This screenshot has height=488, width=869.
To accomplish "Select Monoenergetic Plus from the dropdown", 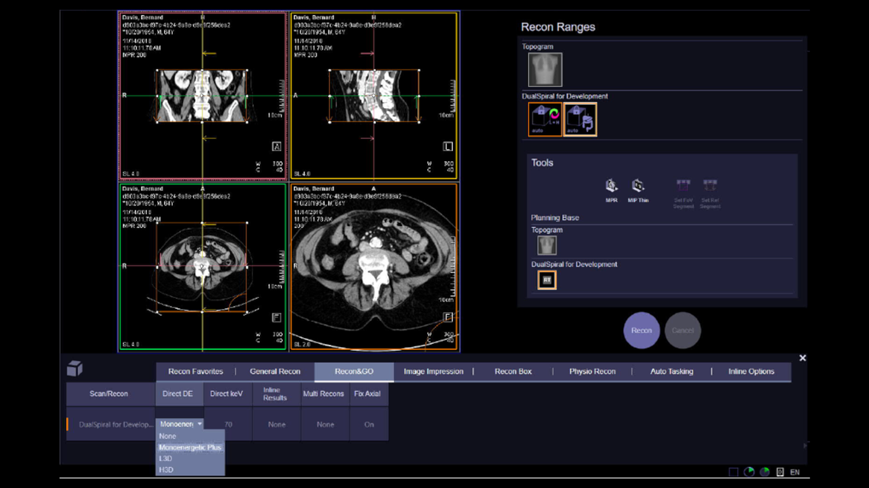I will pos(190,447).
